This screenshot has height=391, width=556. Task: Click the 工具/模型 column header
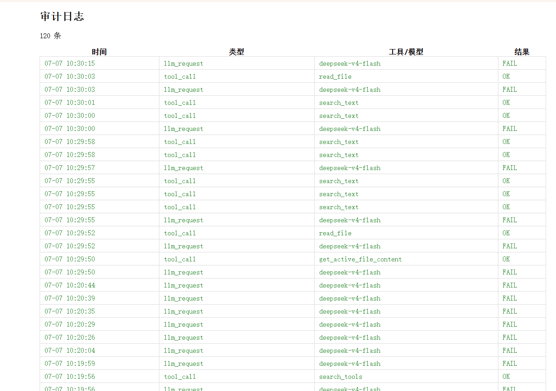(406, 52)
